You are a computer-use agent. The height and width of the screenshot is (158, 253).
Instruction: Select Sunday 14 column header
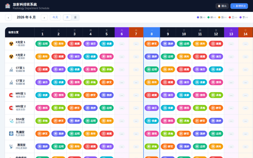(245, 32)
